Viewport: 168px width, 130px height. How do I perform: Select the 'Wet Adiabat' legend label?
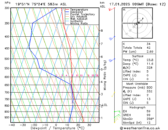(x=79, y=19)
